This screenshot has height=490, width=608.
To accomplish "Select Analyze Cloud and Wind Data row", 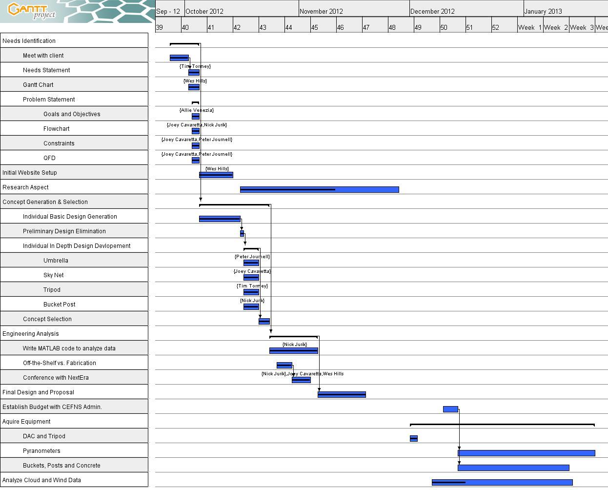I will tap(74, 480).
